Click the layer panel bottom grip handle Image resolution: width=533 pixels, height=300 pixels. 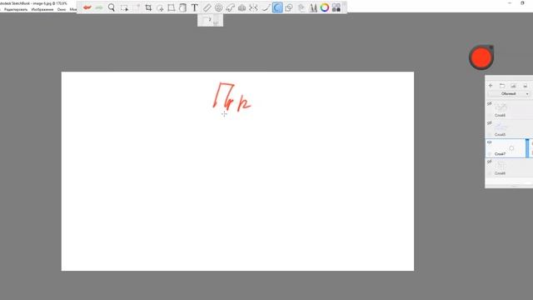pos(514,186)
